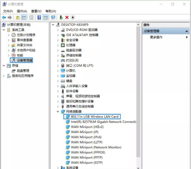Click the scrollbar down arrow
This screenshot has height=169, width=191.
click(x=138, y=168)
